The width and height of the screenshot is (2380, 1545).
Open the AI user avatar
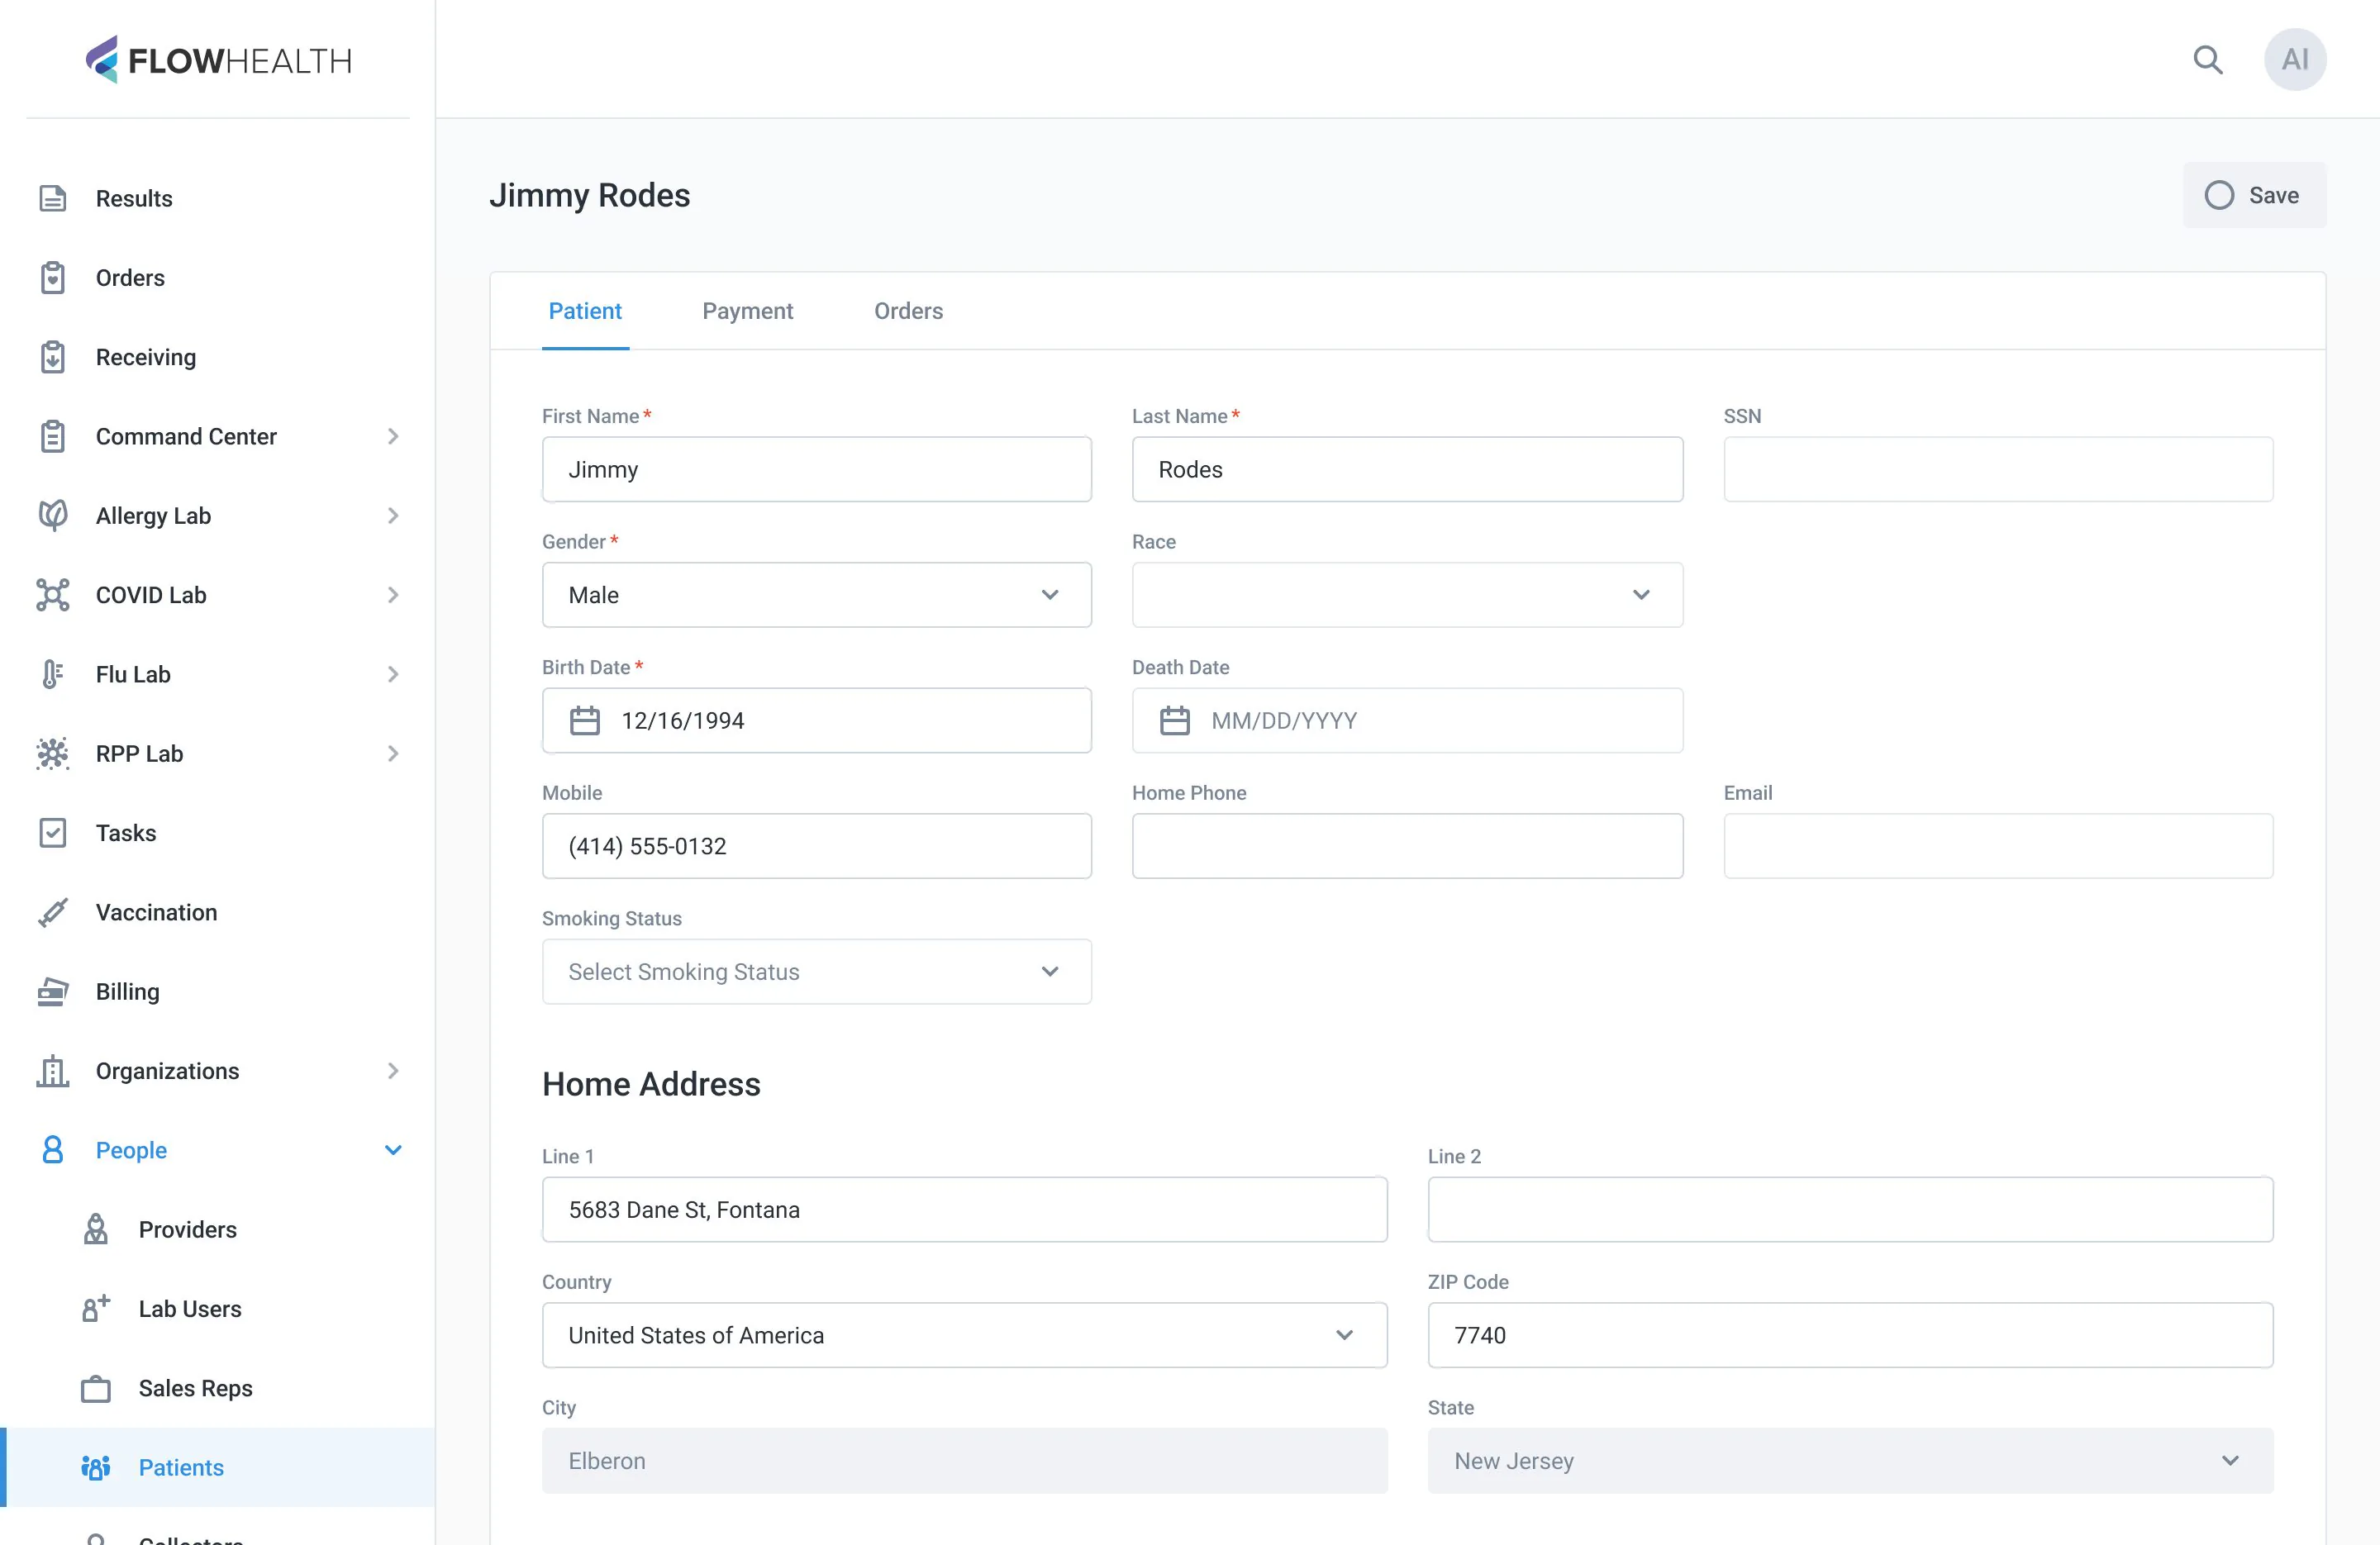click(x=2295, y=60)
